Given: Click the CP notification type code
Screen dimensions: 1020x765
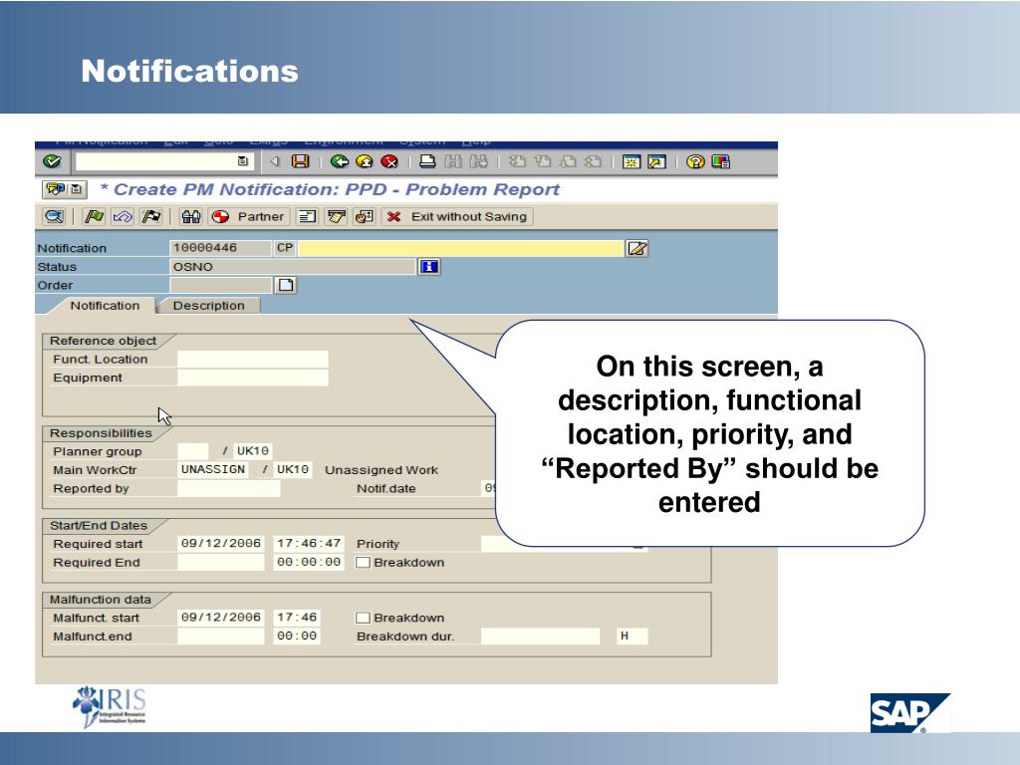Looking at the screenshot, I should click(x=285, y=248).
